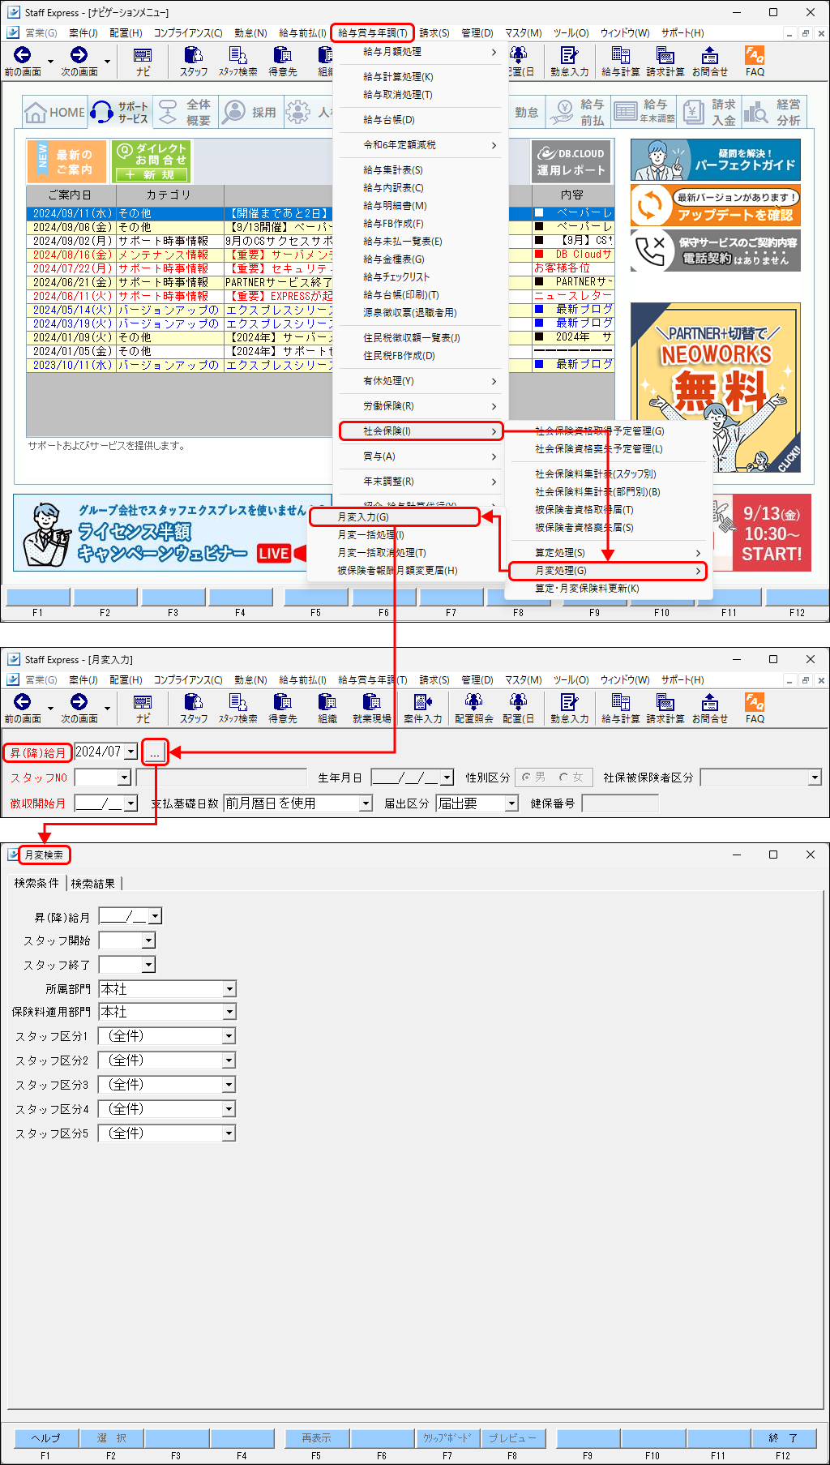Viewport: 830px width, 1465px height.
Task: Open 届出区分 dropdown 届出要
Action: (x=511, y=803)
